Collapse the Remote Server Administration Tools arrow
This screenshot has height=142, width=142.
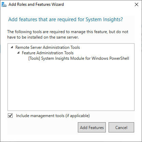click(12, 47)
